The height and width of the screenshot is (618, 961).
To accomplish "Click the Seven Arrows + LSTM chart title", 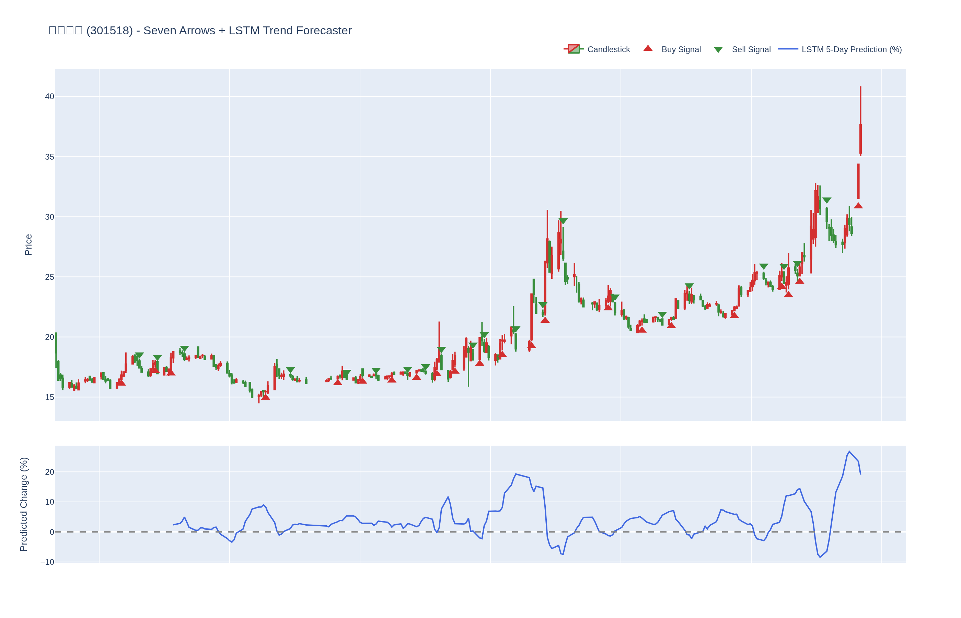I will pyautogui.click(x=200, y=31).
